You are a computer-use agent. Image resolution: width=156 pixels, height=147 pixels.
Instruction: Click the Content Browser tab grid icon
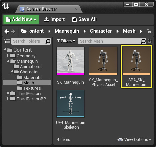tap(22, 9)
